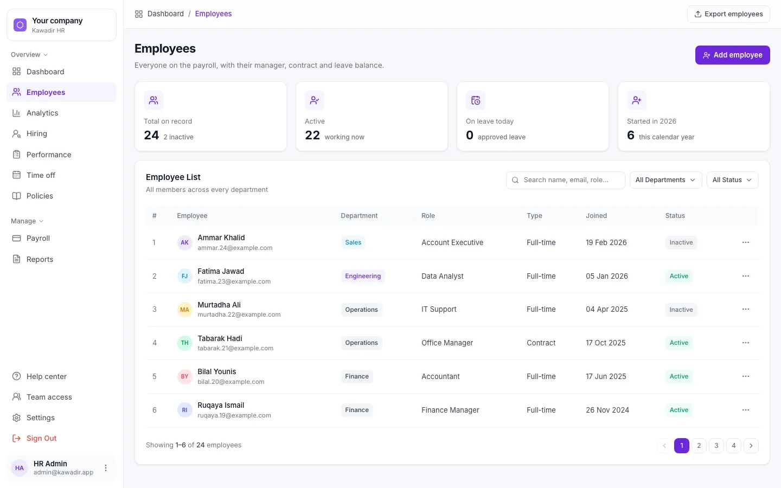
Task: Click the HA avatar in the sidebar footer
Action: coord(20,468)
